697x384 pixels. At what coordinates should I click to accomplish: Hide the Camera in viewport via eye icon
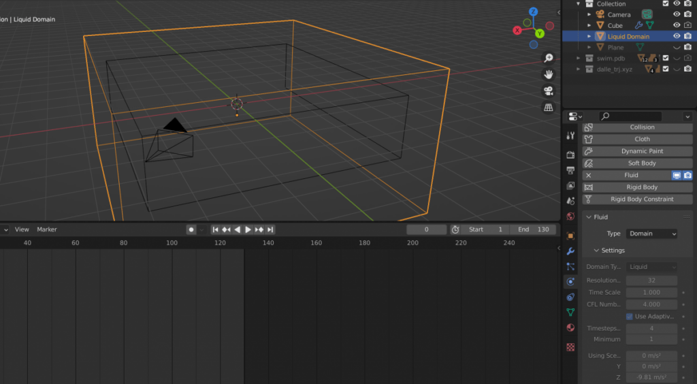[677, 14]
